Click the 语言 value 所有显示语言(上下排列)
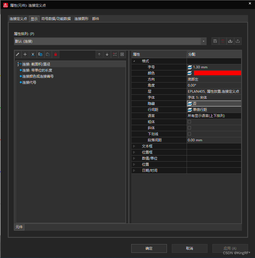Screen dimensions: 255x258 (x=214, y=116)
